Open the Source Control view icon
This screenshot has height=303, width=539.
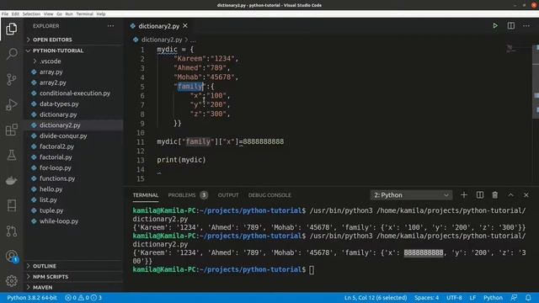[11, 79]
